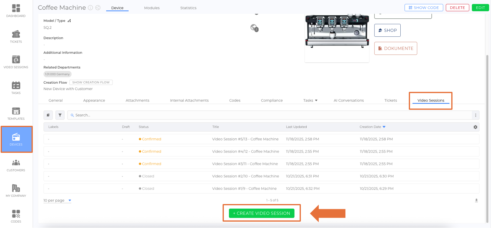
Task: Click the video sessions search field
Action: (x=270, y=115)
